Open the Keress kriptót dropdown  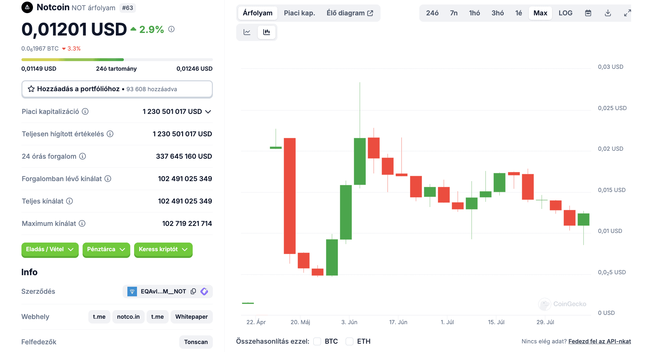click(x=163, y=249)
